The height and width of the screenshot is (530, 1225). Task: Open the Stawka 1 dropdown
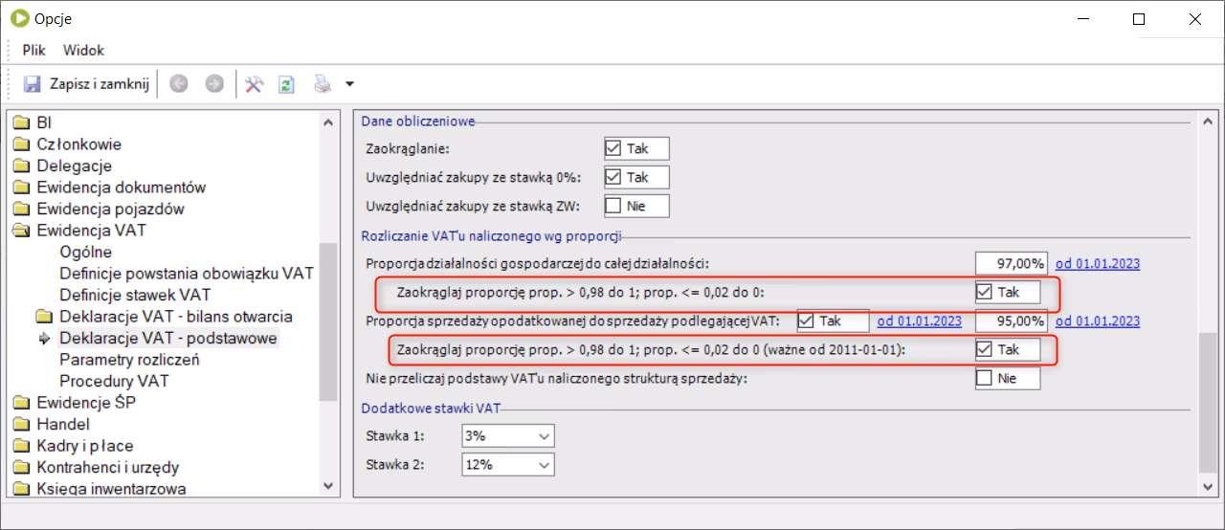point(545,436)
